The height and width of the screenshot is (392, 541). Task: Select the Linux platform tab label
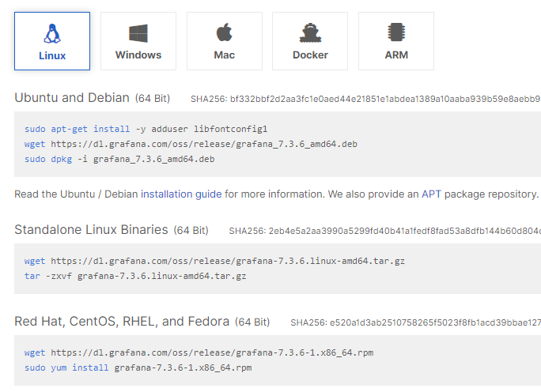pos(52,55)
